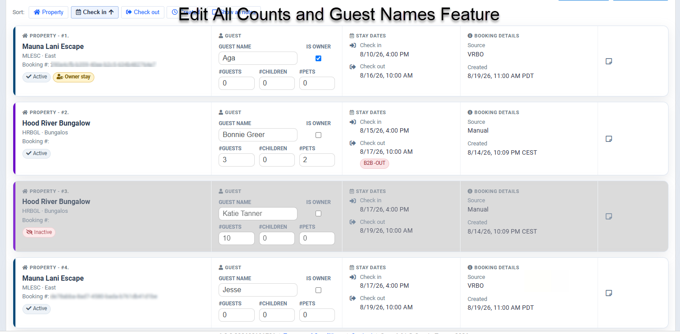Open the note icon for Jesse's booking
Screen dimensions: 680x334
click(x=609, y=293)
